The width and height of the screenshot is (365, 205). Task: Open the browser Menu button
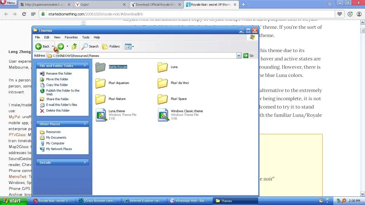pos(8,3)
